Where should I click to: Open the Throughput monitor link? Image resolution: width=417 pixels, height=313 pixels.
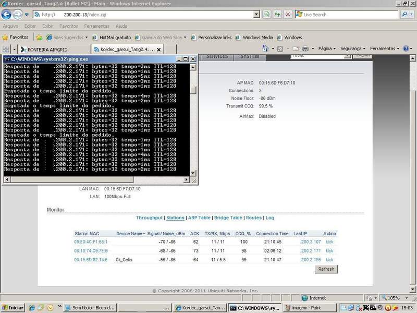pyautogui.click(x=149, y=218)
